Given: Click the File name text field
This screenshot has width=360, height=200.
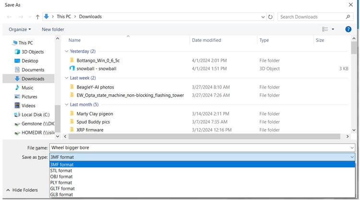Looking at the screenshot, I should coord(202,147).
